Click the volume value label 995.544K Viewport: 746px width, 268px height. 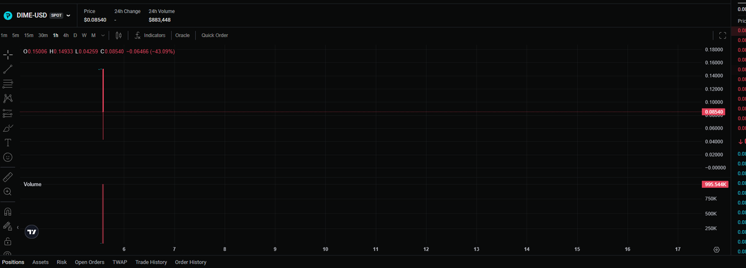(x=714, y=184)
